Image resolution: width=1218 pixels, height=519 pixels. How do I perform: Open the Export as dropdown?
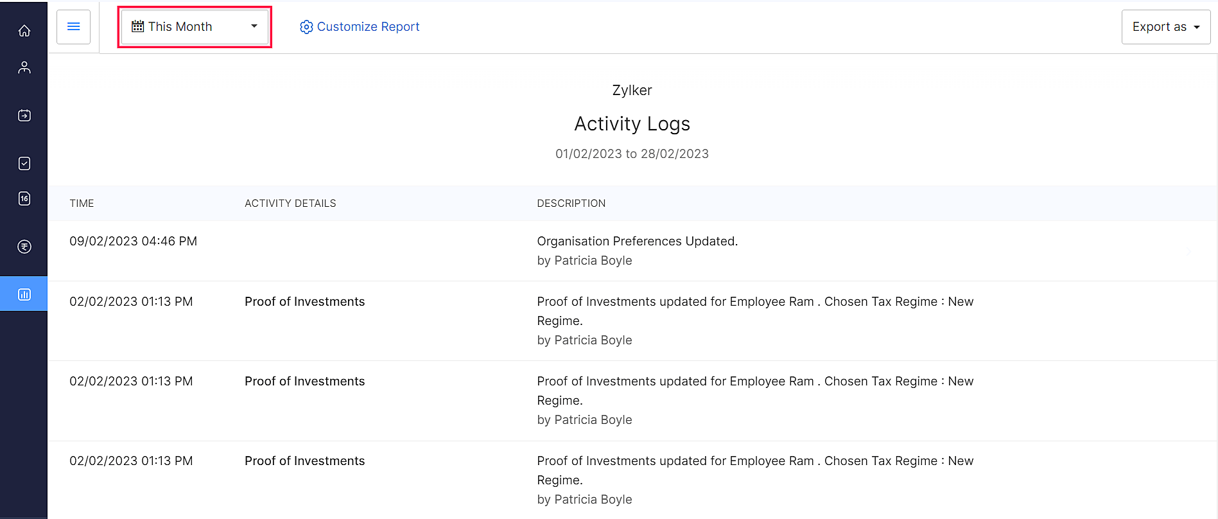coord(1165,27)
